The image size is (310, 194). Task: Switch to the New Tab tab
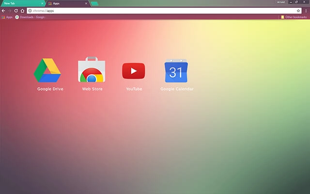click(x=22, y=3)
